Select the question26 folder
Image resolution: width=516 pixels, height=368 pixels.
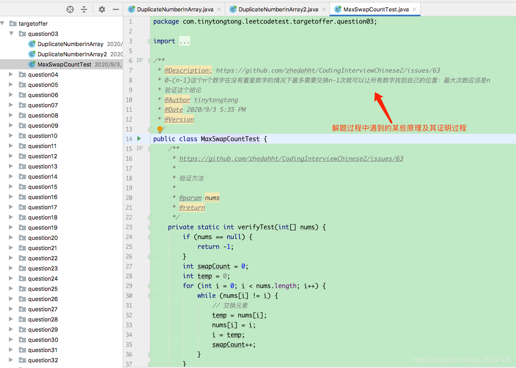point(42,299)
